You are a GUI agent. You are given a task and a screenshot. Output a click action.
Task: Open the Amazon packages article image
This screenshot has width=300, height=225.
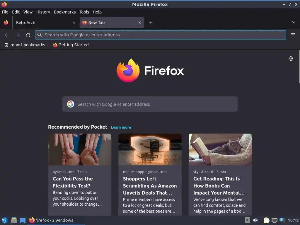point(150,149)
